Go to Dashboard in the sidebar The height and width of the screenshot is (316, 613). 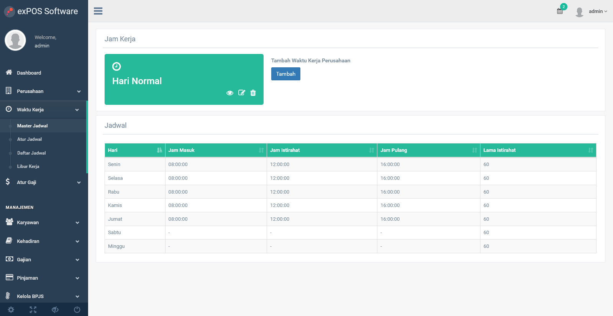point(44,73)
